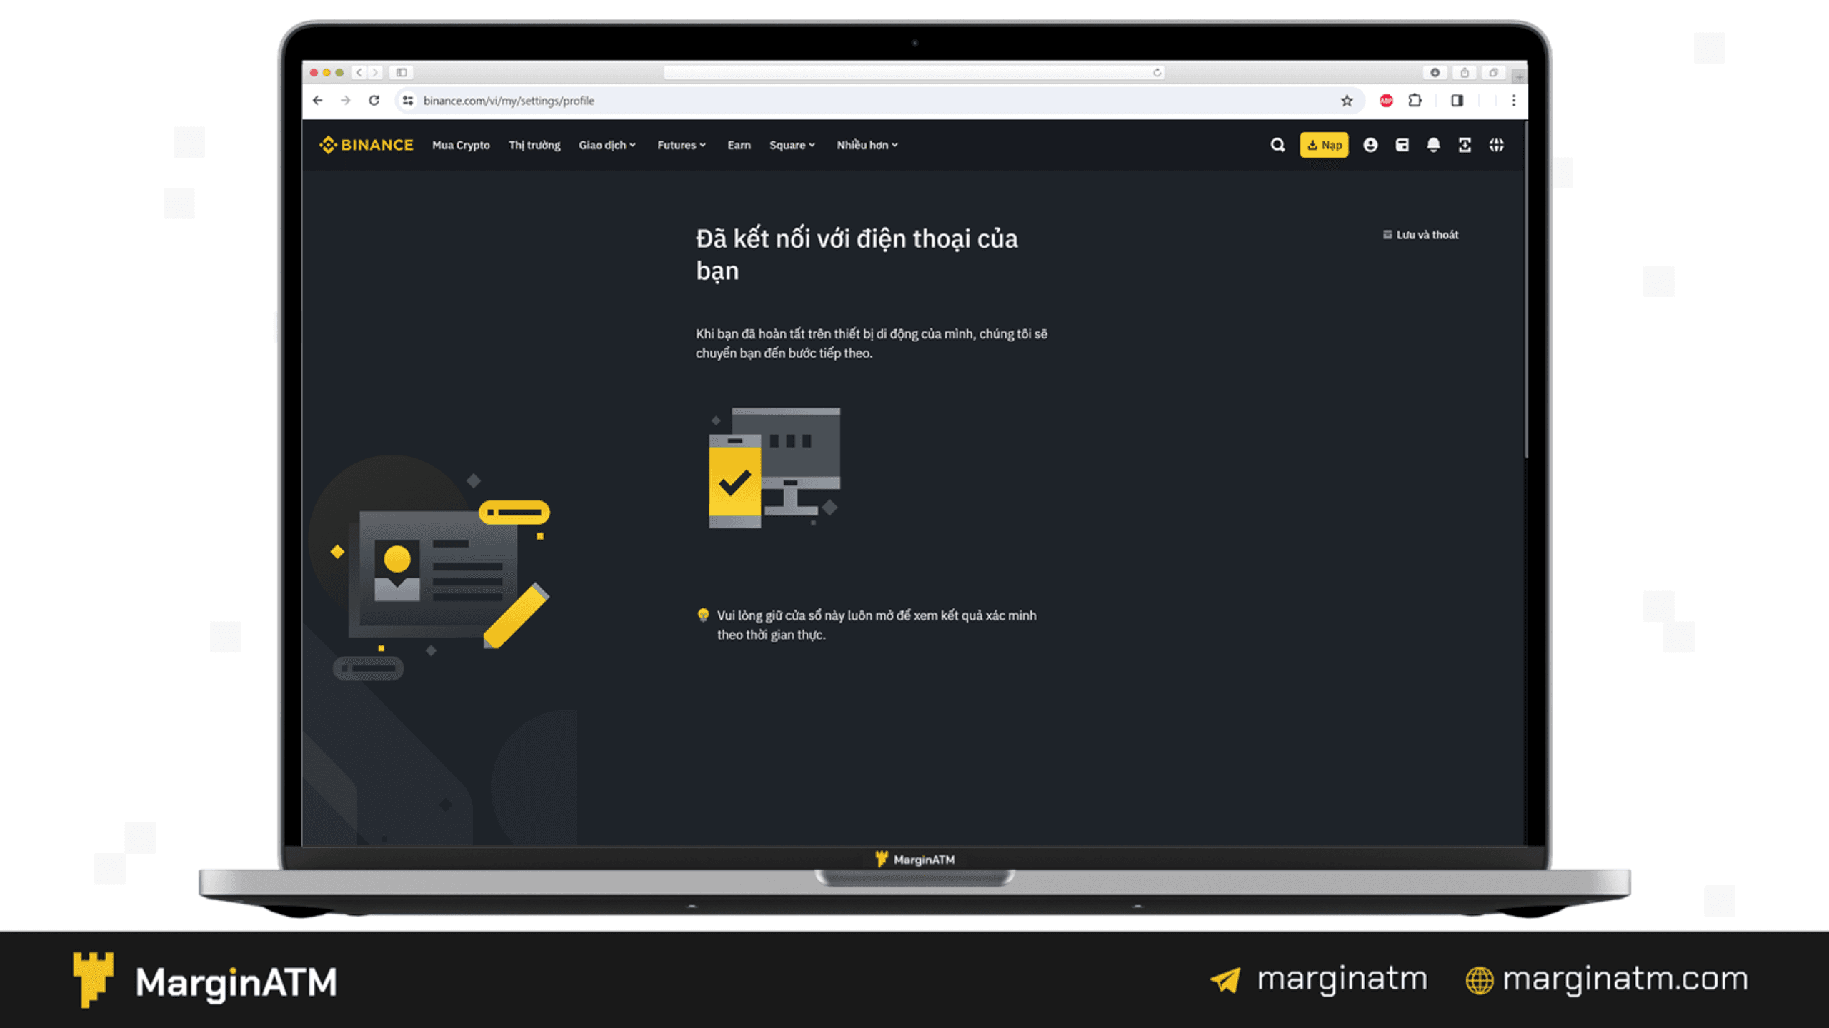
Task: Go to Thị trường page
Action: (x=534, y=145)
